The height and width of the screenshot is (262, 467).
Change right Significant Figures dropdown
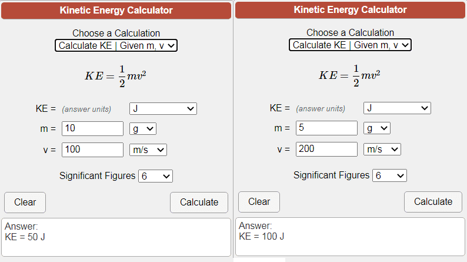pos(389,175)
